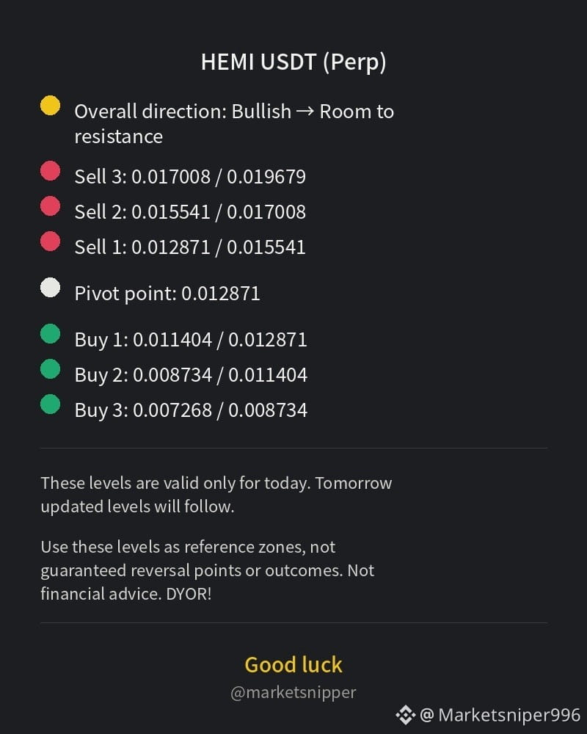Click the red dot beside Sell 3
The width and height of the screenshot is (587, 734).
coord(50,170)
